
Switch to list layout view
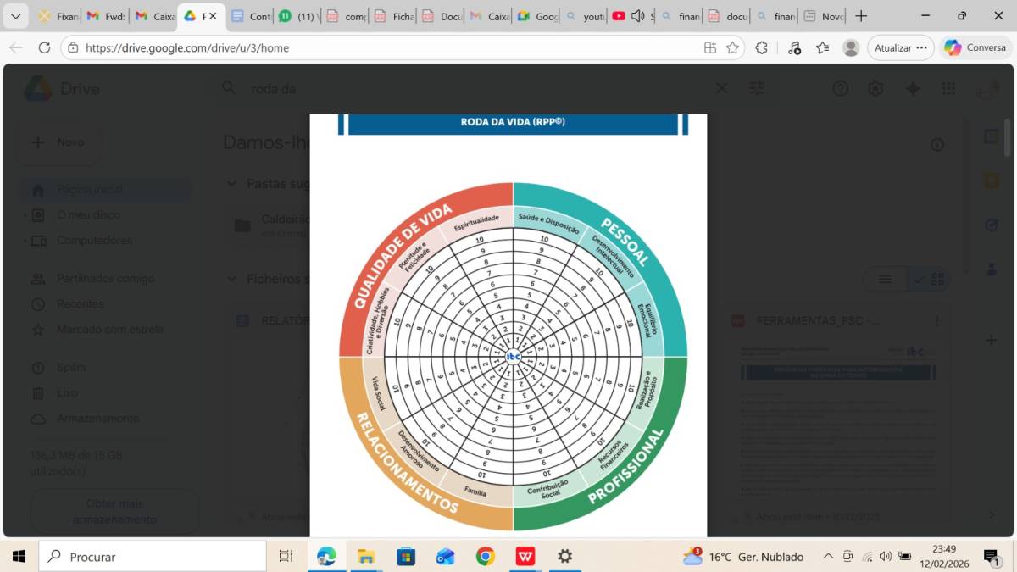tap(885, 279)
